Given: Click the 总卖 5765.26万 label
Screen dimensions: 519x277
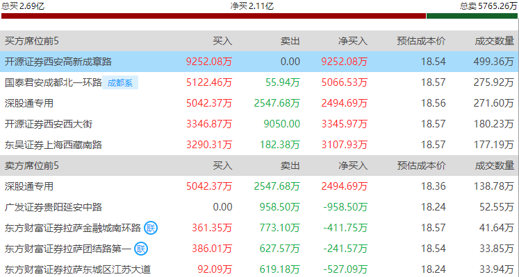Looking at the screenshot, I should click(x=488, y=5).
